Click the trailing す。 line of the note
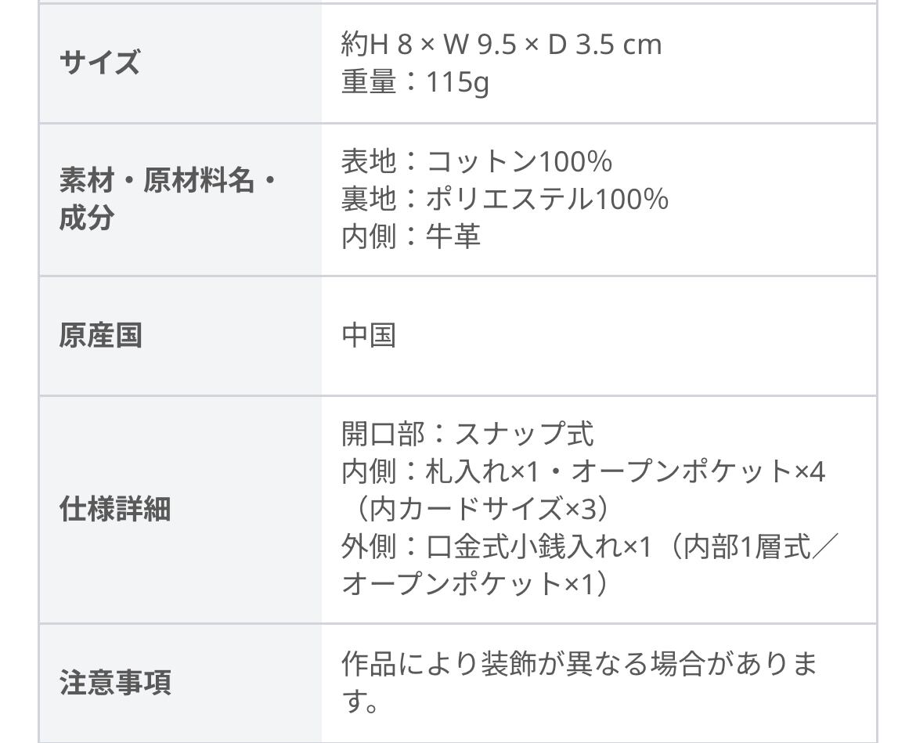 [361, 702]
